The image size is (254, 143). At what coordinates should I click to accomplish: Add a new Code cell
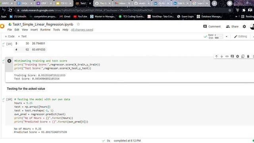click(x=10, y=36)
